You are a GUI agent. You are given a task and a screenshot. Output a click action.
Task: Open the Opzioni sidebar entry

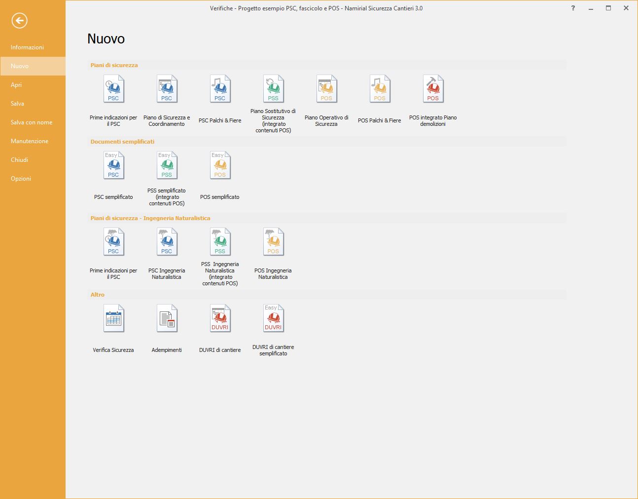tap(21, 179)
